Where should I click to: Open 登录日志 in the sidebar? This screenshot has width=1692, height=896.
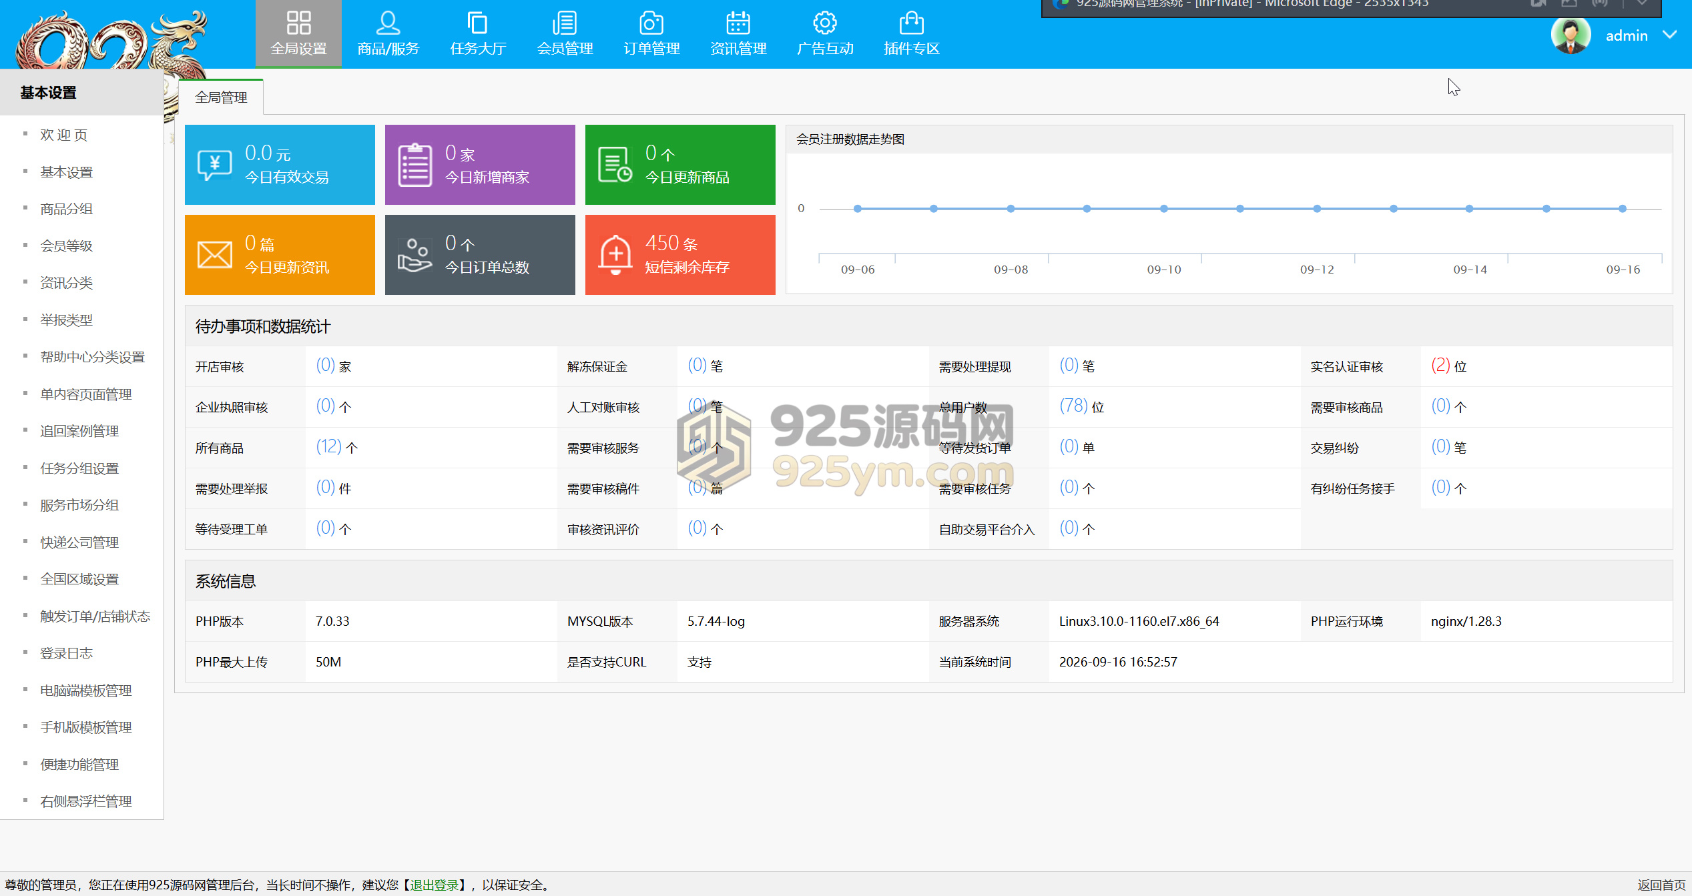(66, 653)
